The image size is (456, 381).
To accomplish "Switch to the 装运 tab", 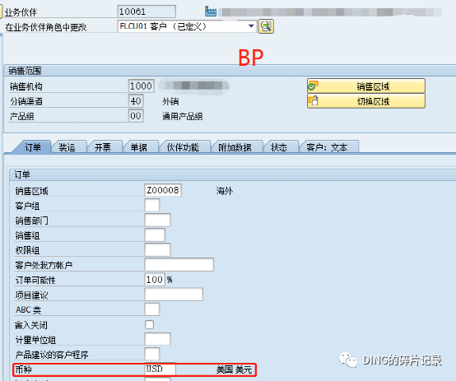I will coord(67,147).
